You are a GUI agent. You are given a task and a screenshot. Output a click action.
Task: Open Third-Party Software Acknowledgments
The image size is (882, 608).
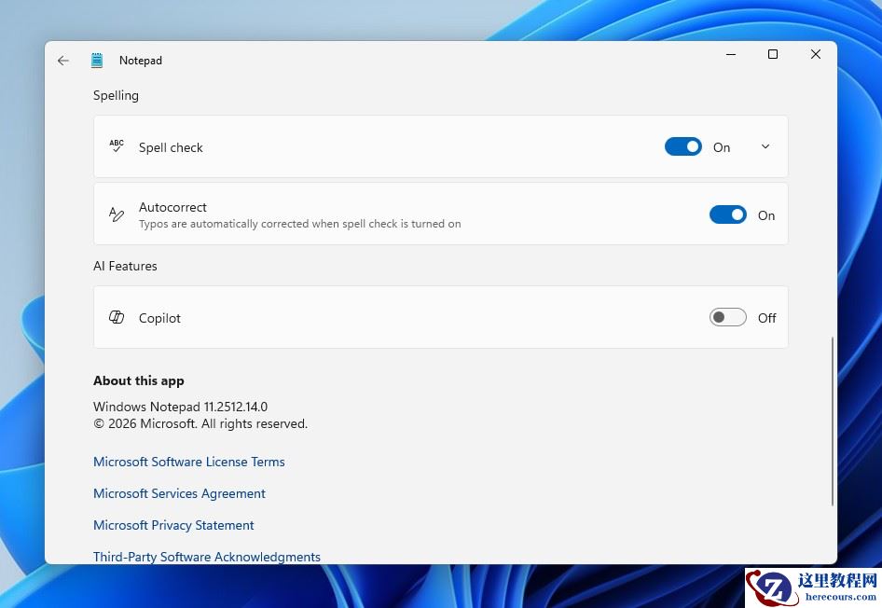click(x=206, y=557)
